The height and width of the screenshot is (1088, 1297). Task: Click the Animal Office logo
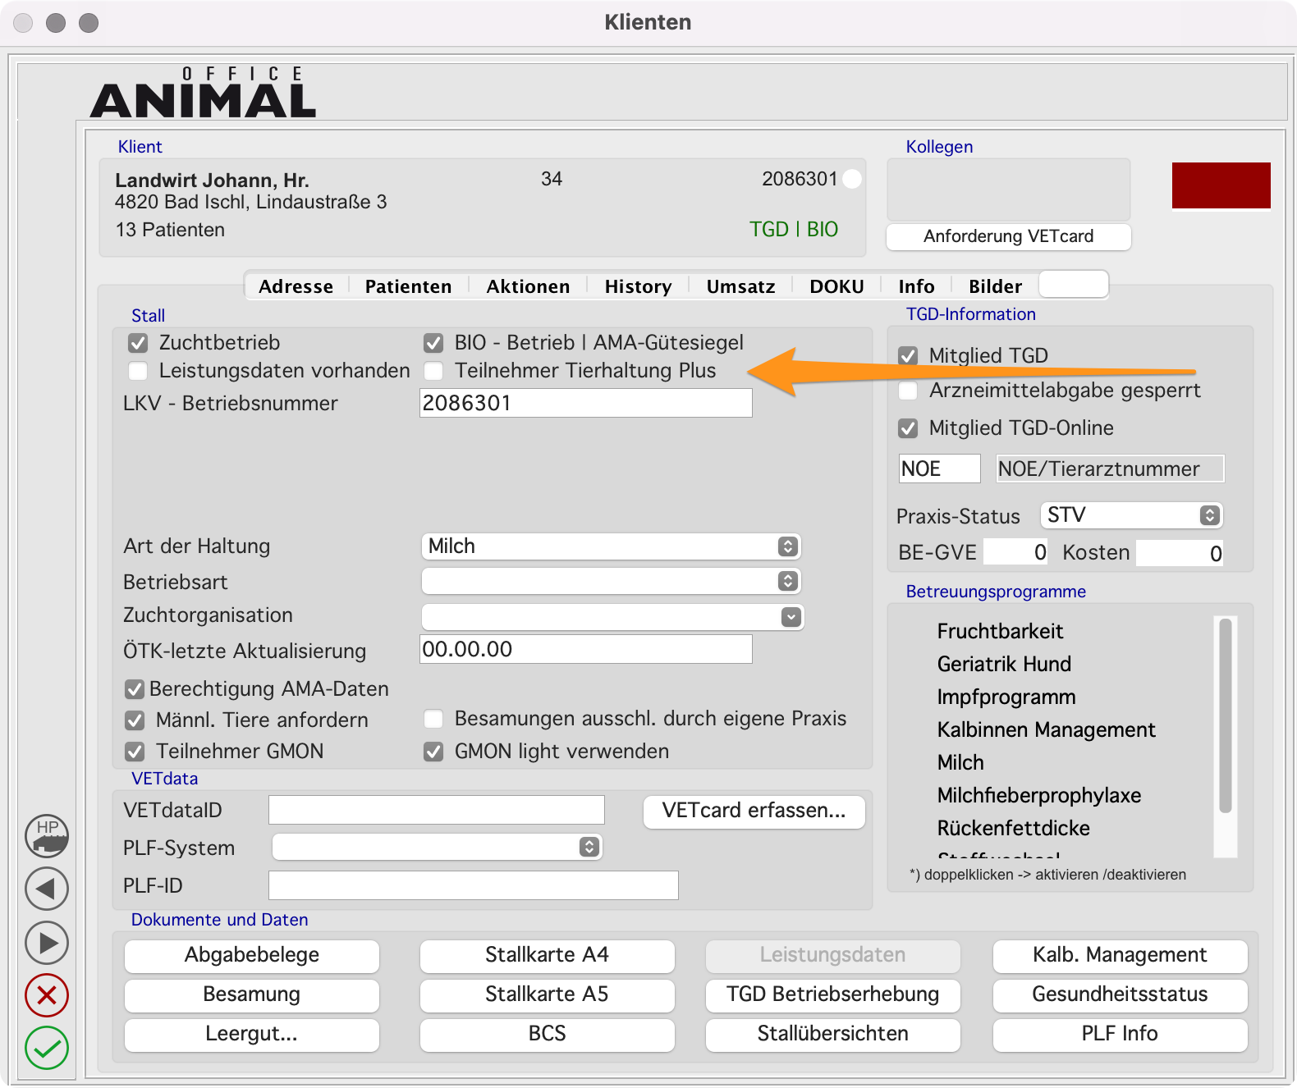click(203, 94)
